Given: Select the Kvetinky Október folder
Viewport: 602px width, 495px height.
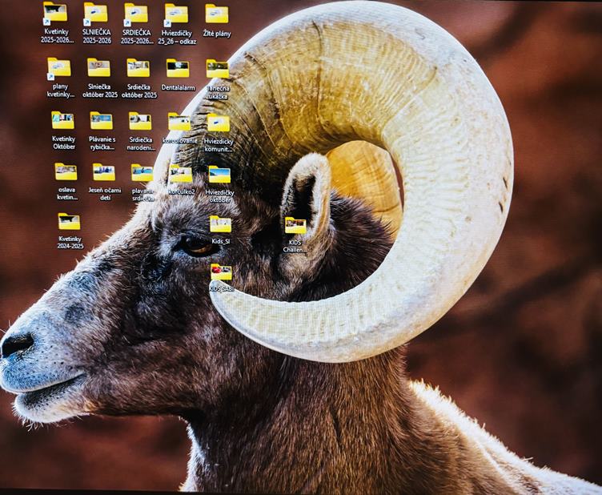Looking at the screenshot, I should 63,121.
